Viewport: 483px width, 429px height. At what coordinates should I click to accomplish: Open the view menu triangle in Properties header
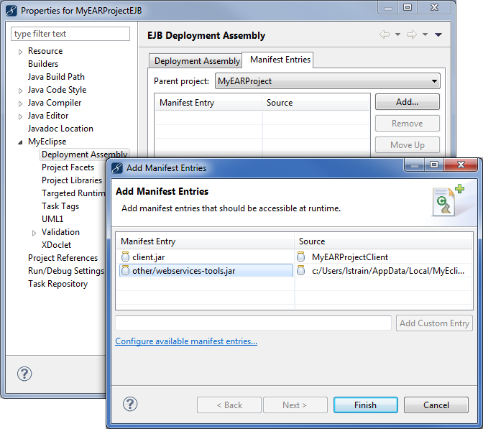point(438,34)
